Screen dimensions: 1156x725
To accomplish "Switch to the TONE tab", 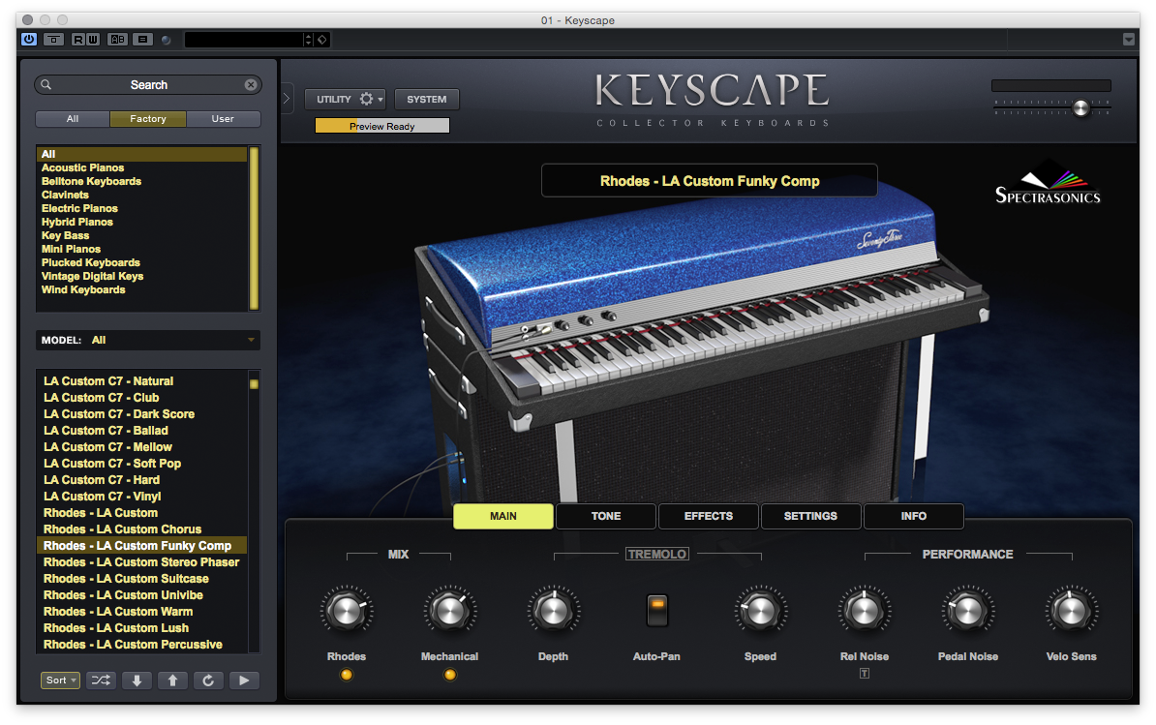I will tap(606, 516).
